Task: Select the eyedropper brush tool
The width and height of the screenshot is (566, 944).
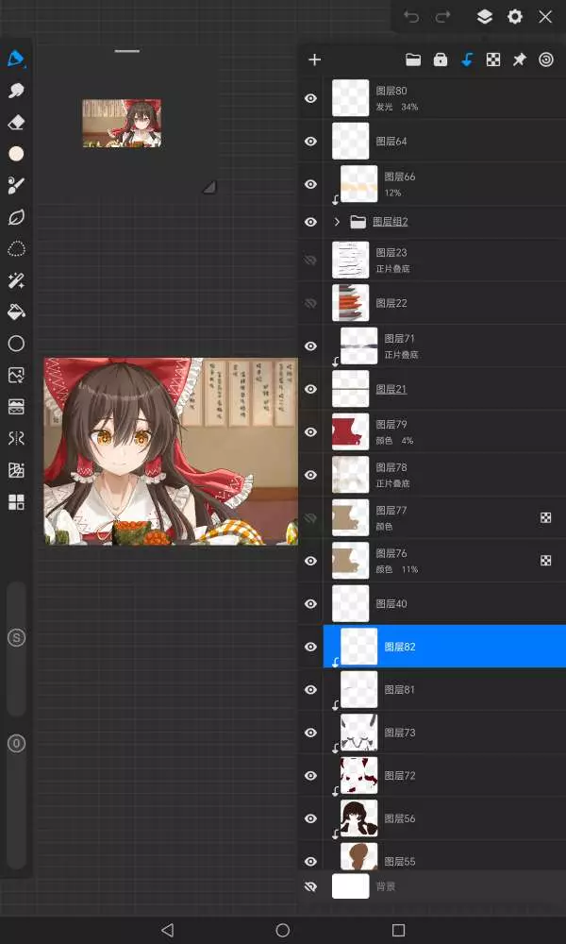Action: (x=16, y=185)
